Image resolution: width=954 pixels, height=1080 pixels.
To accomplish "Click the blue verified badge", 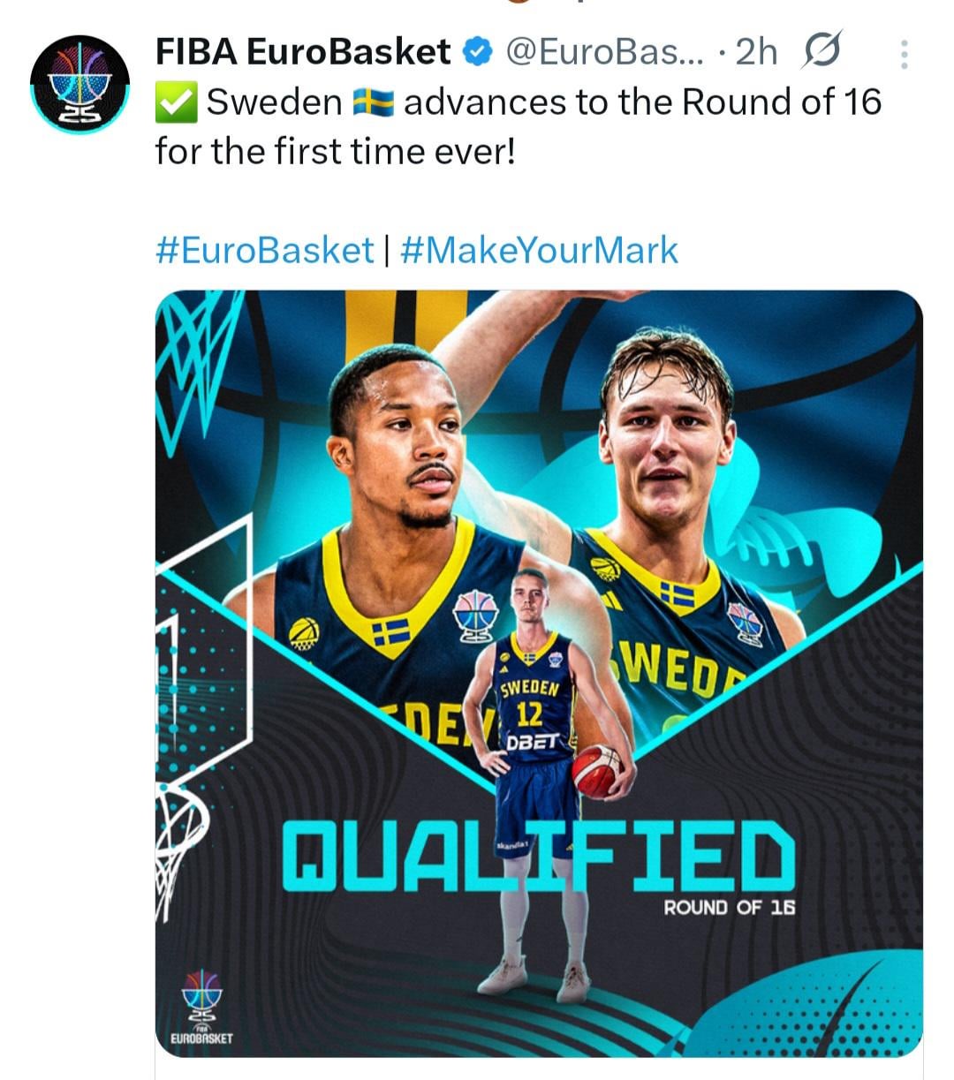I will click(477, 53).
